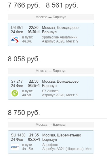
Task: Click second Москва → Барнаул route header
Action: pyautogui.click(x=51, y=71)
